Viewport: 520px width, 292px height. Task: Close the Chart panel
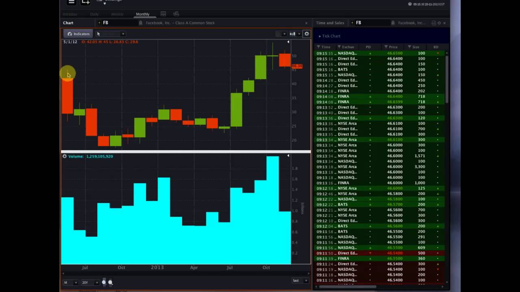[x=306, y=23]
